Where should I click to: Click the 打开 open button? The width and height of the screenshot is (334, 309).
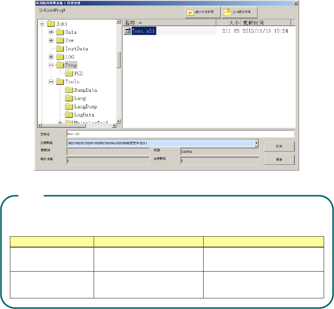[x=279, y=146]
